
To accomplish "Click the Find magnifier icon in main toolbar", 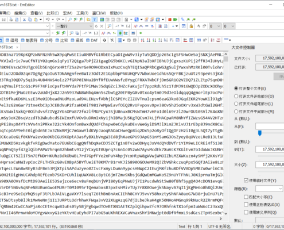I will 70,20.
